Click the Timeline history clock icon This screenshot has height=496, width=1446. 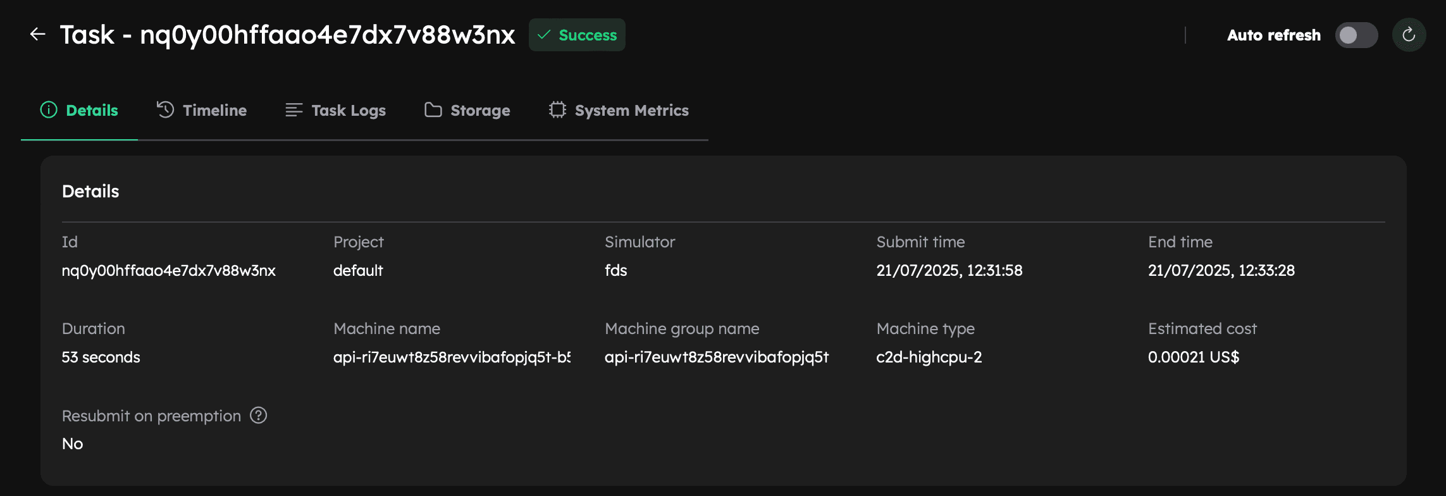click(x=166, y=110)
